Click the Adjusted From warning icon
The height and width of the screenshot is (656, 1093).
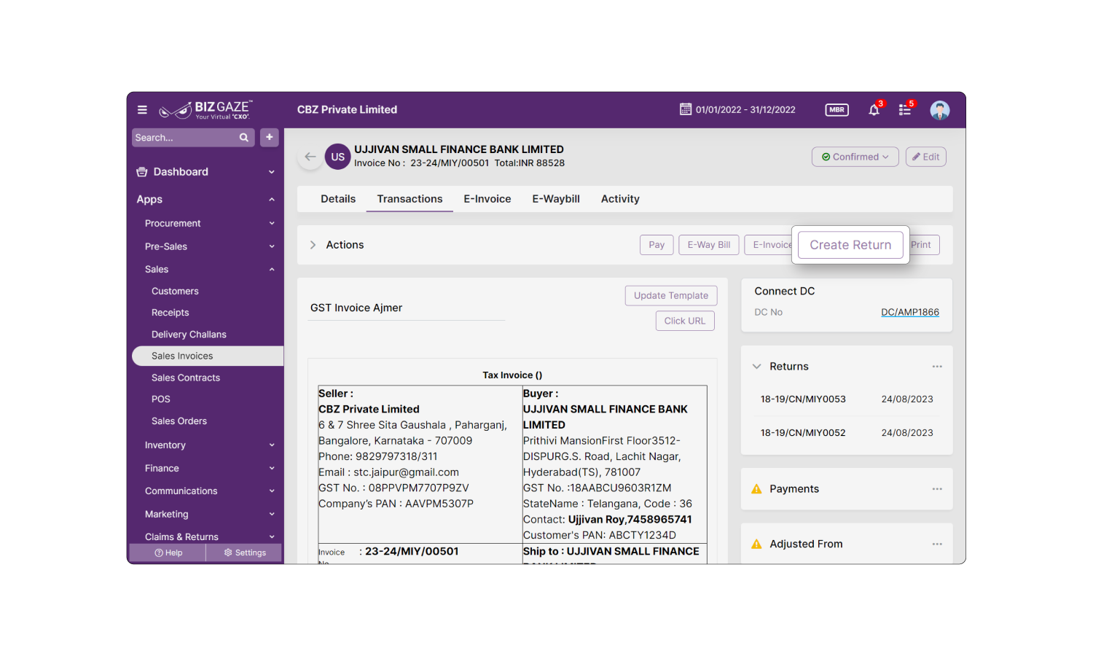756,544
